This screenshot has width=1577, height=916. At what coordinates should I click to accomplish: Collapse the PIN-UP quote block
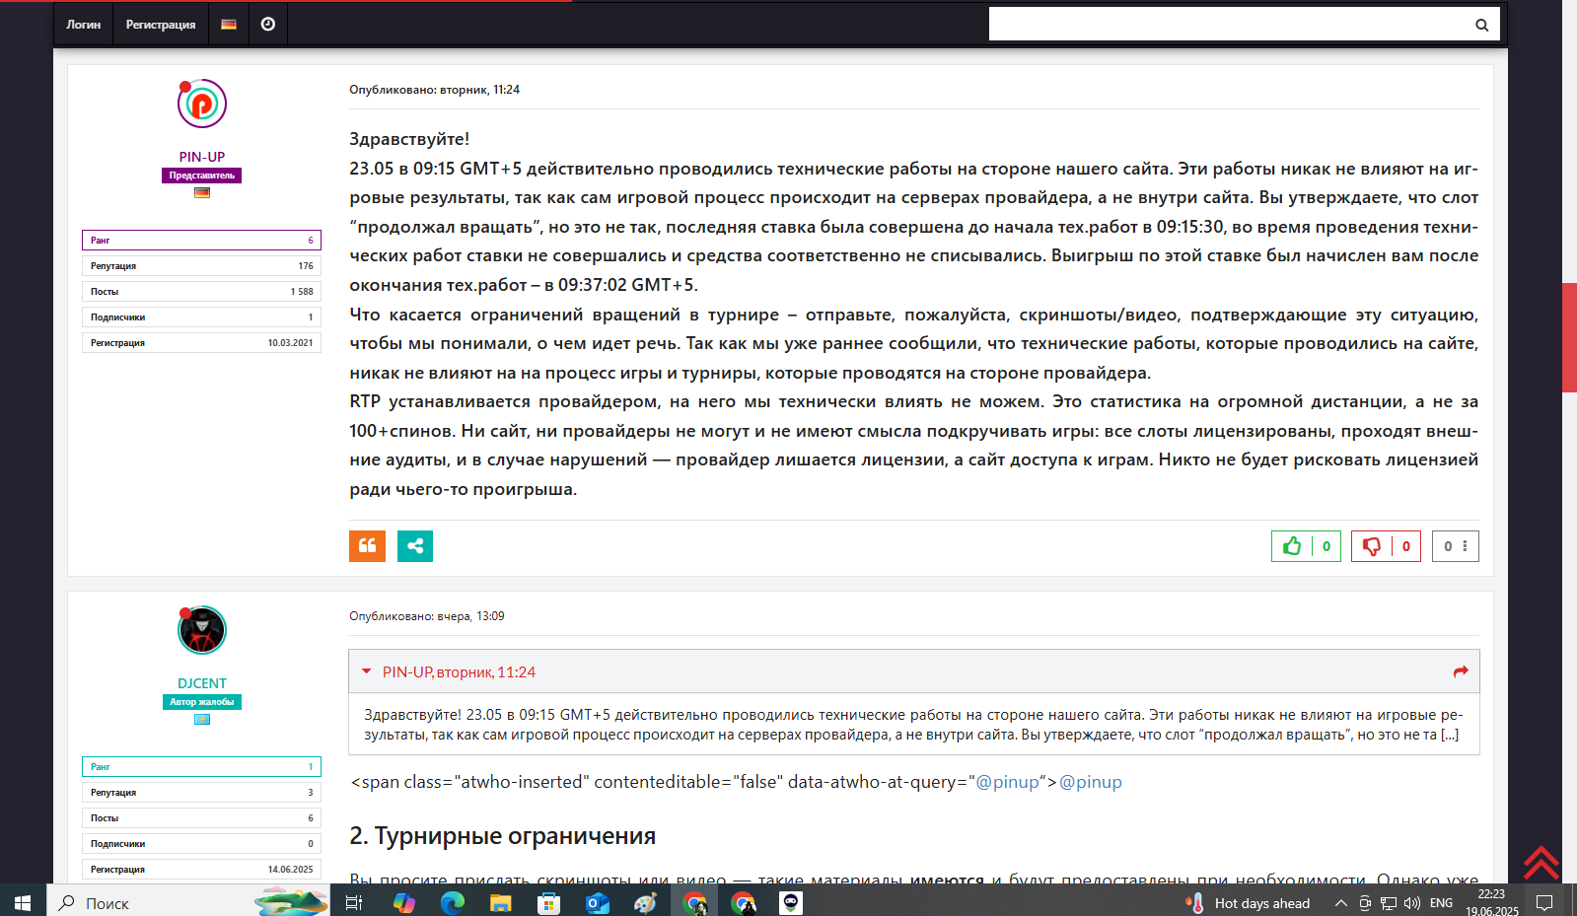tap(367, 671)
